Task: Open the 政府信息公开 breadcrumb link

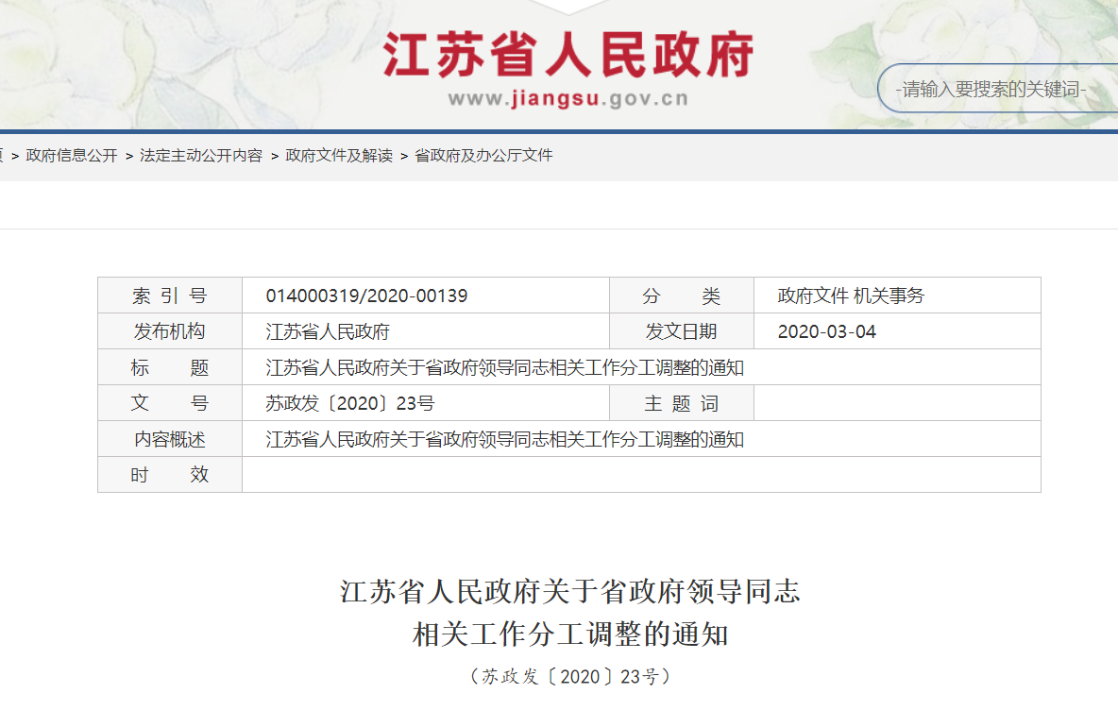Action: 72,156
